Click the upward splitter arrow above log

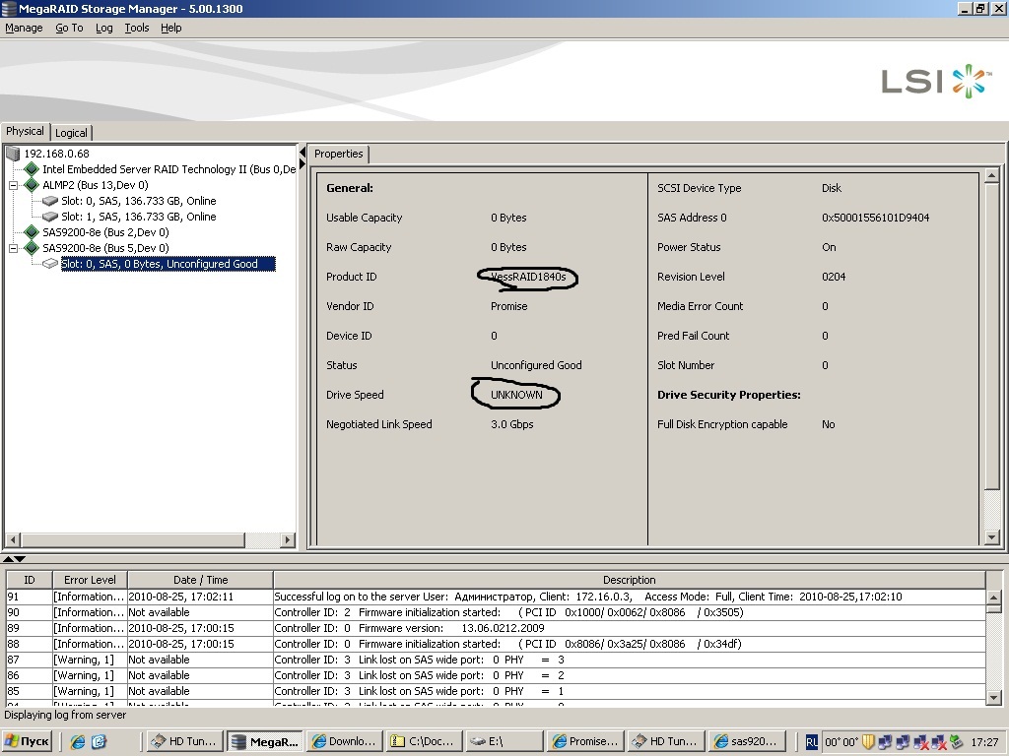point(8,559)
